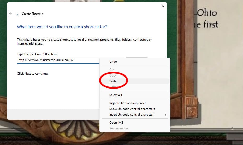Click the back arrow in the wizard
The height and width of the screenshot is (145, 243).
pyautogui.click(x=11, y=14)
